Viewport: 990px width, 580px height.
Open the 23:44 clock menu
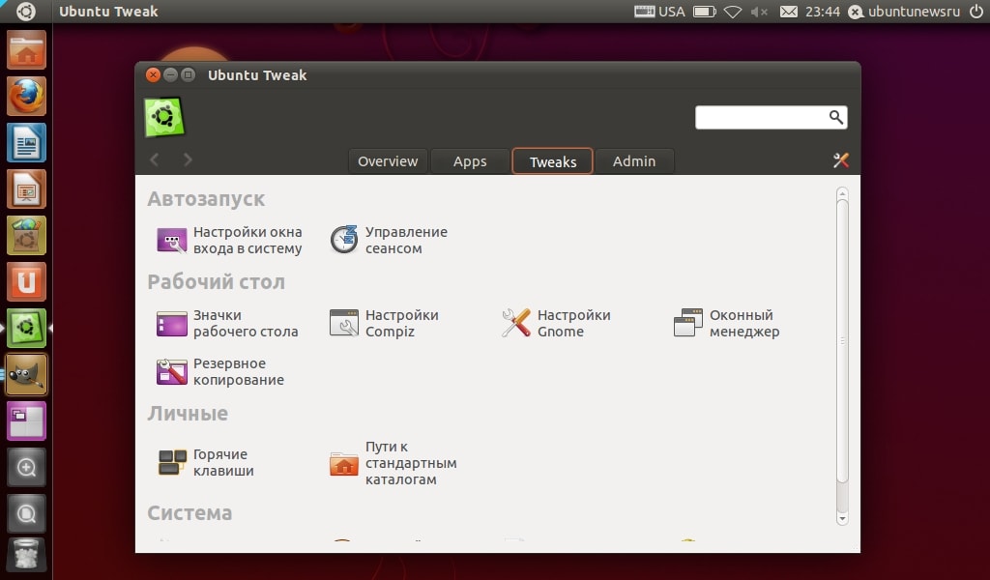[x=823, y=12]
